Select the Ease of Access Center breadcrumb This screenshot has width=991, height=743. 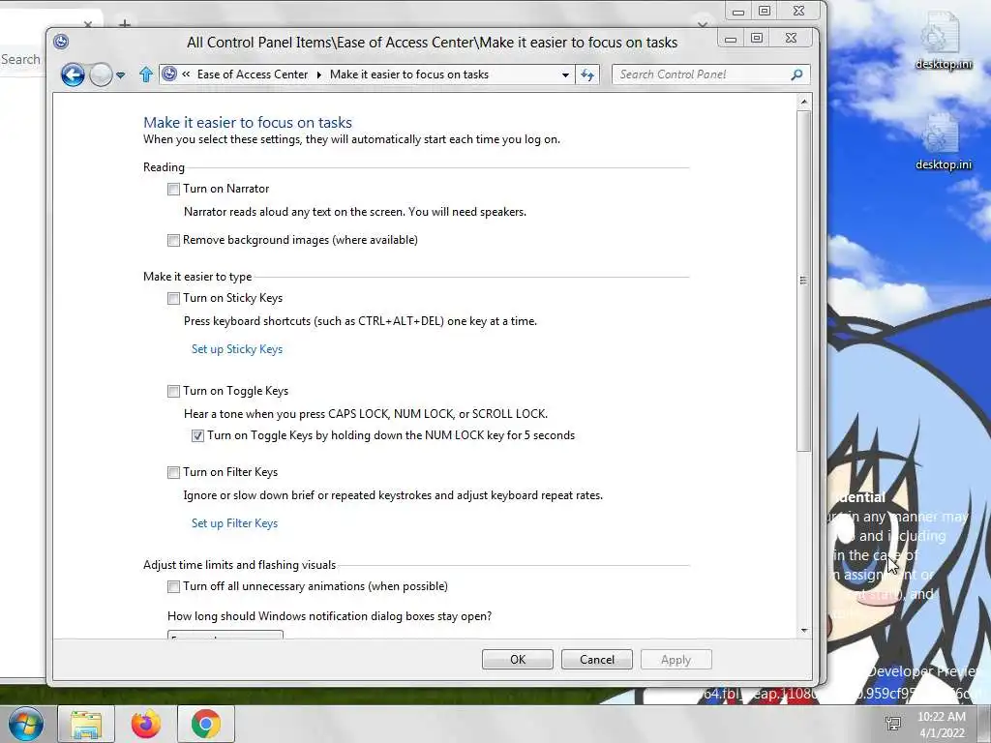[253, 74]
